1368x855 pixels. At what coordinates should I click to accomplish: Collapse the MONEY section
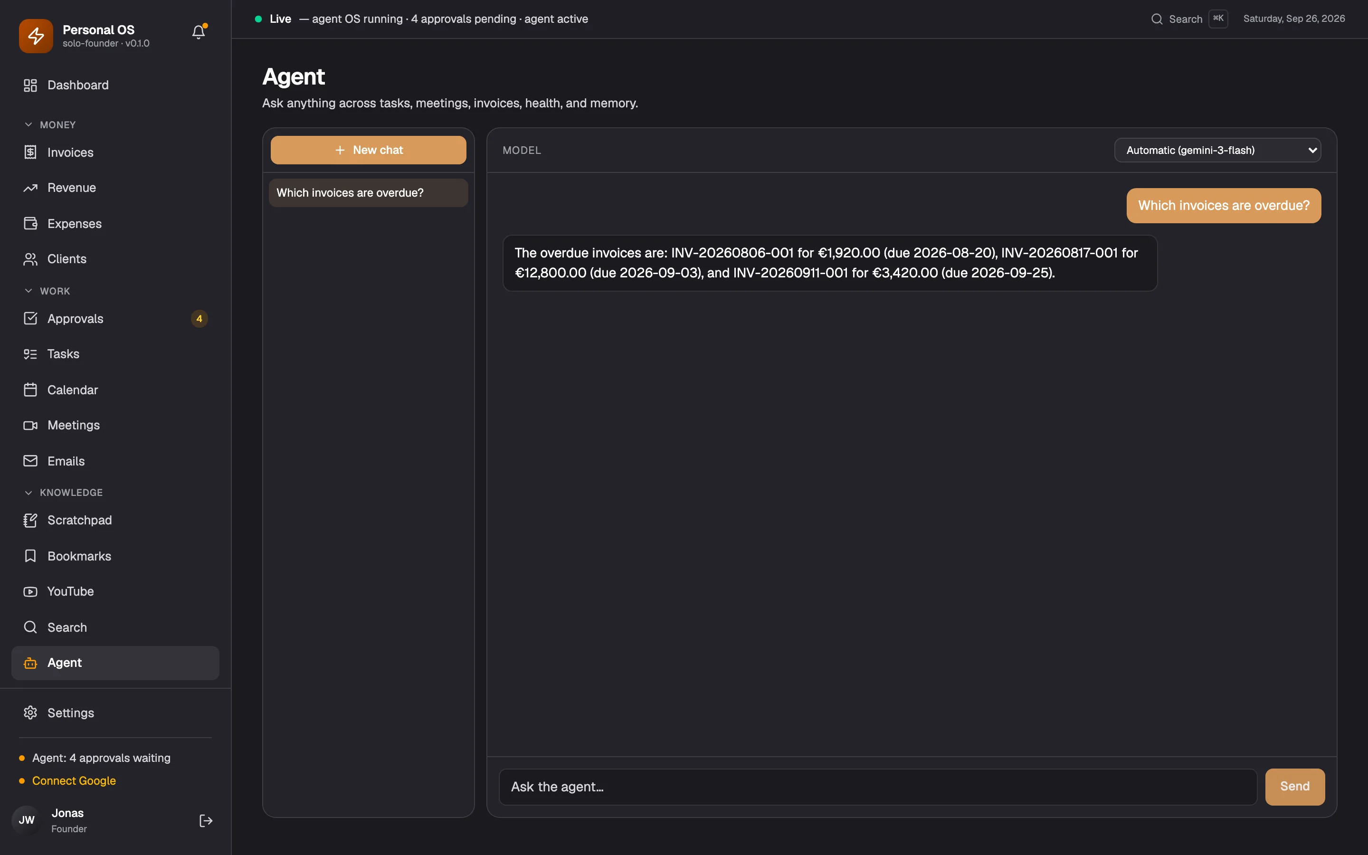[x=50, y=125]
